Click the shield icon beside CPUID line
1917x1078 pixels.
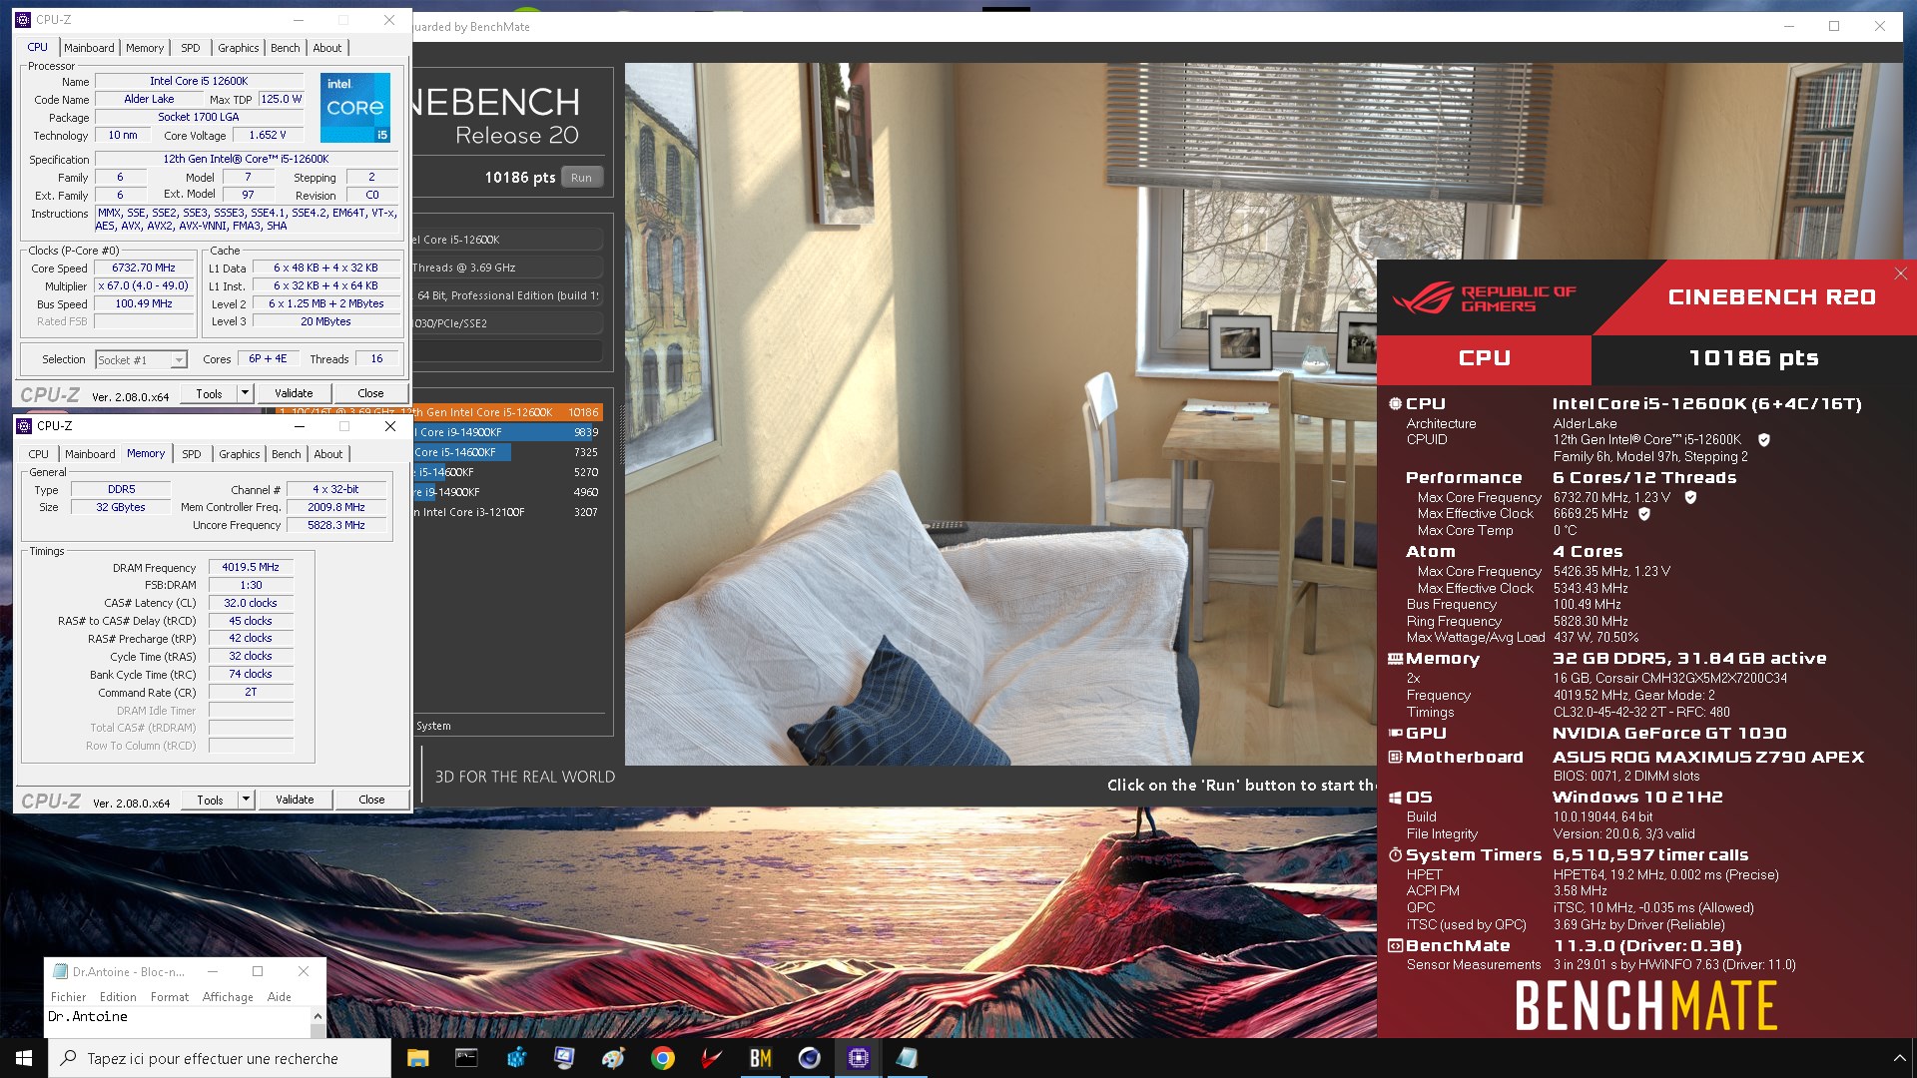tap(1764, 440)
